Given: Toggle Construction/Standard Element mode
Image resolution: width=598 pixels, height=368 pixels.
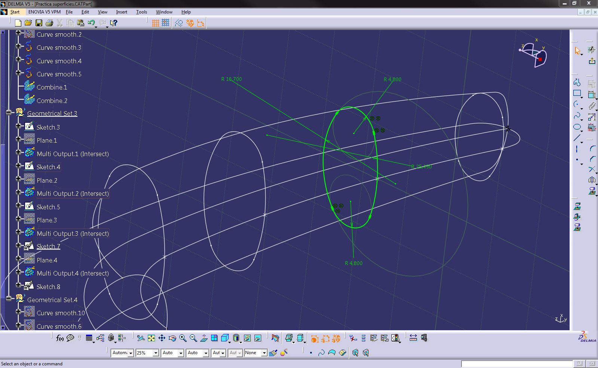Looking at the screenshot, I should coord(179,23).
